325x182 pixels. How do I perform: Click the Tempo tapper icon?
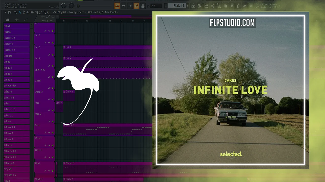(x=238, y=6)
